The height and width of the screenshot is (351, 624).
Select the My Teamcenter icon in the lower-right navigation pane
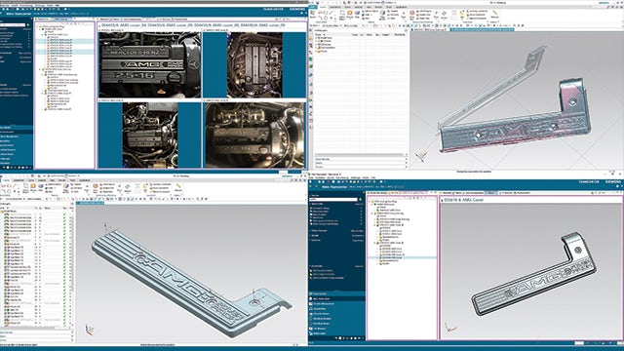click(x=310, y=299)
